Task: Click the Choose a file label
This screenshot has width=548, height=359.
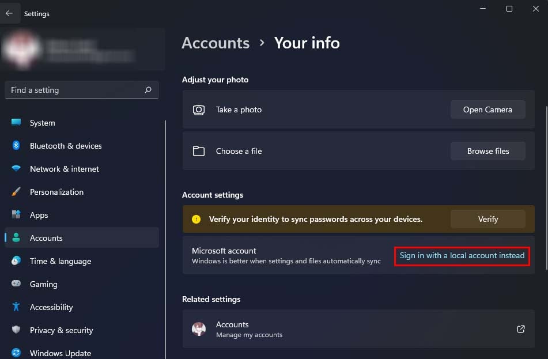Action: coord(239,151)
